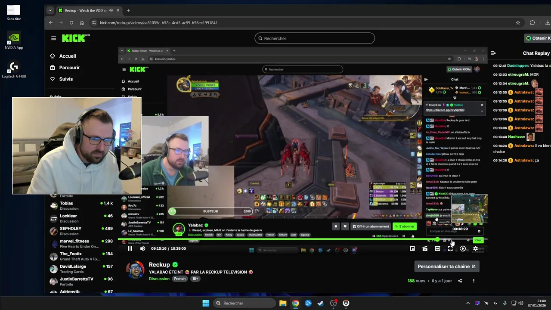Mute the Reckup tab audio icon
This screenshot has height=310, width=551.
(111, 10)
